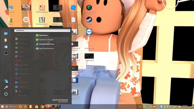Open the Adobe Properties desktop icon
Viewport: 194px width, 109px height.
pyautogui.click(x=26, y=21)
